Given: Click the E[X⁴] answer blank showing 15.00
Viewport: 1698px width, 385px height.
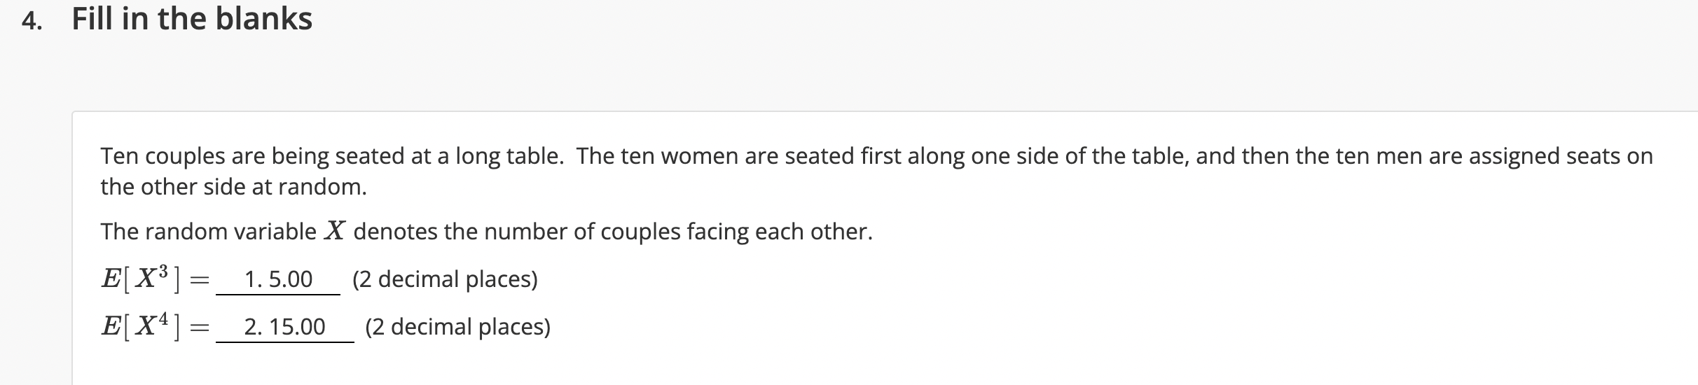Looking at the screenshot, I should click(284, 327).
